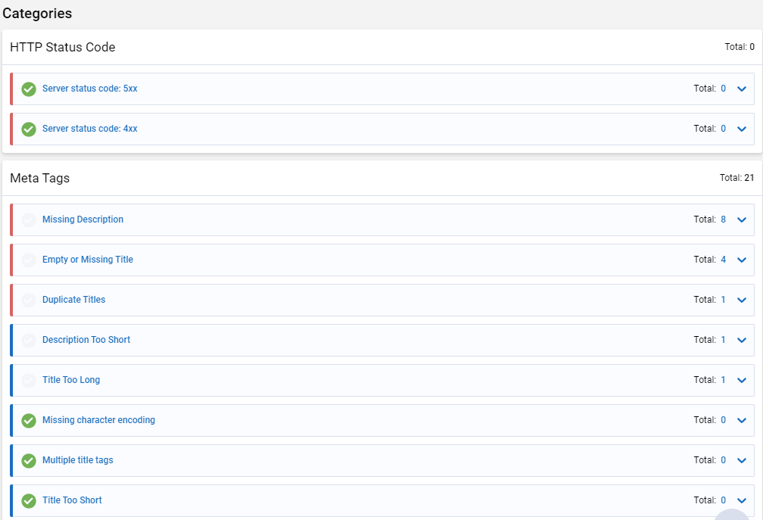The image size is (763, 520).
Task: Expand the Server status code: 4xx row
Action: (742, 129)
